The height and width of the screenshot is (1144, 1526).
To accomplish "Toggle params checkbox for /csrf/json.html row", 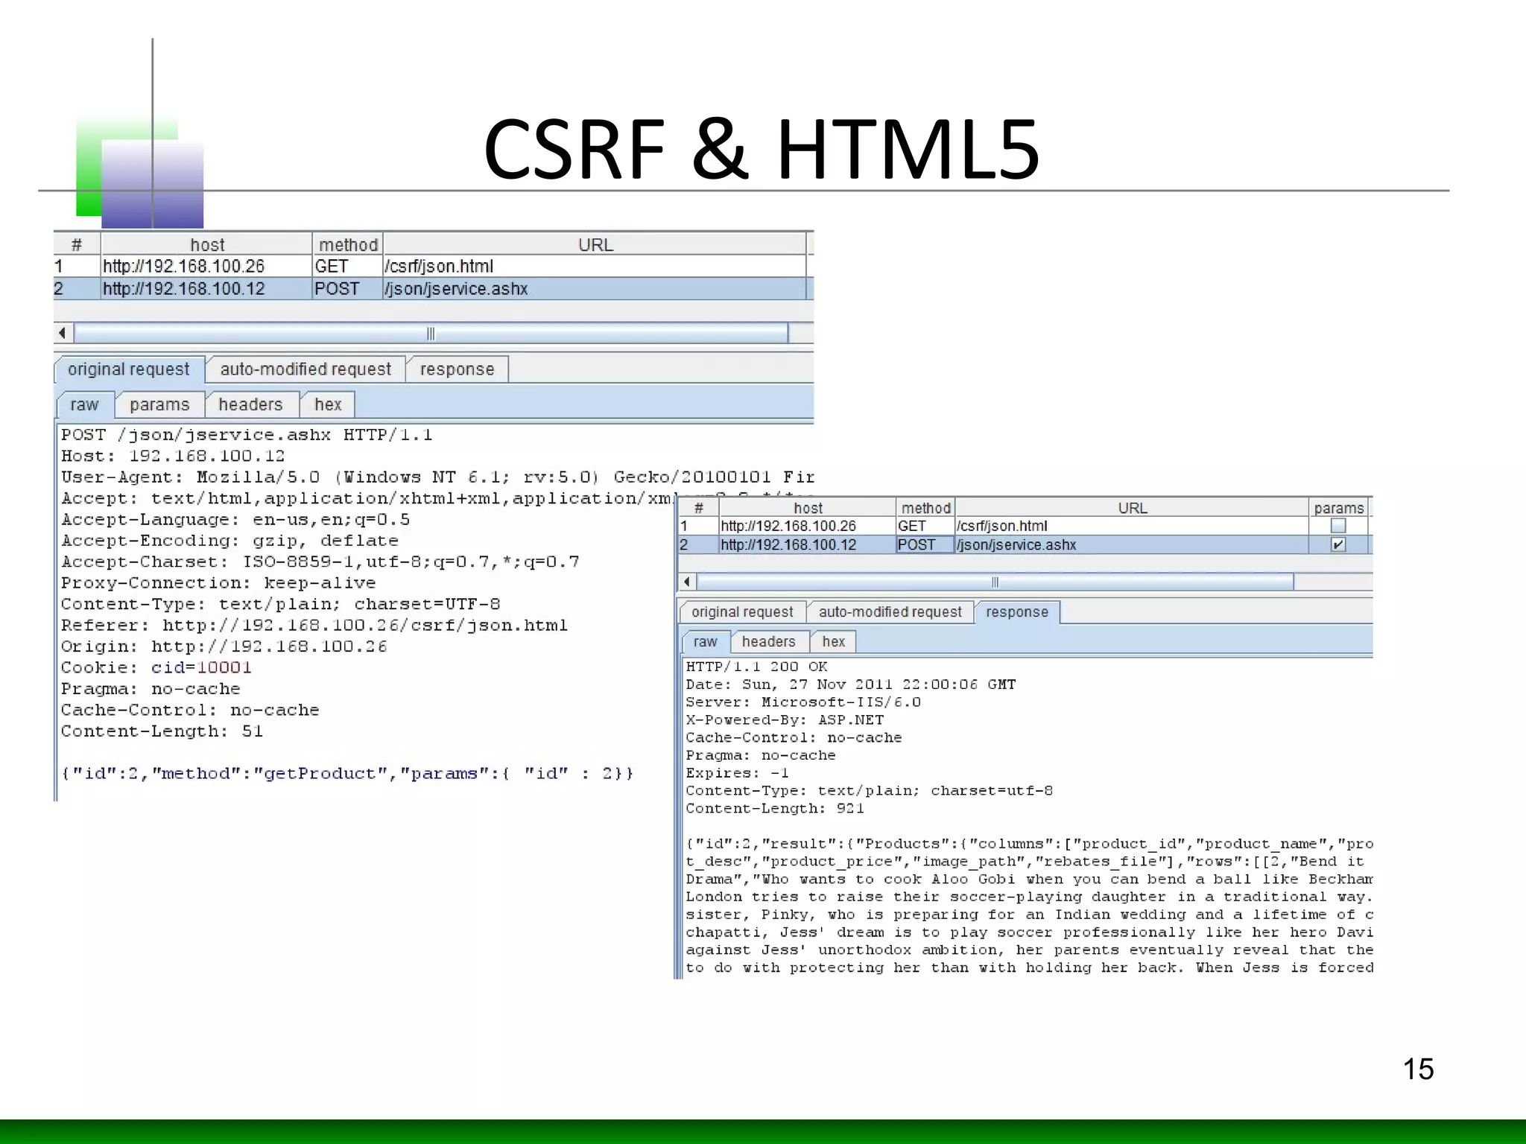I will pyautogui.click(x=1338, y=526).
